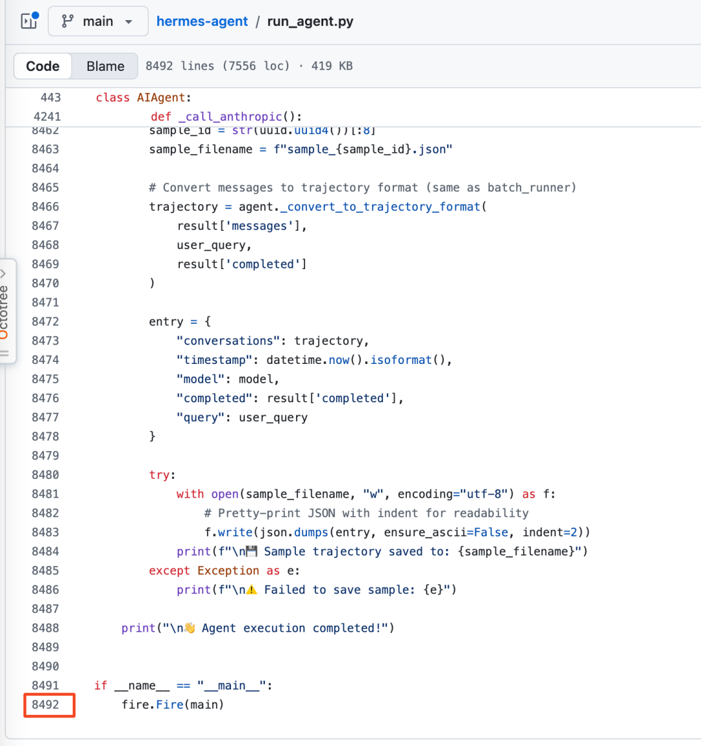Viewport: 701px width, 746px height.
Task: Click the open symbol in the with statement
Action: [x=225, y=494]
